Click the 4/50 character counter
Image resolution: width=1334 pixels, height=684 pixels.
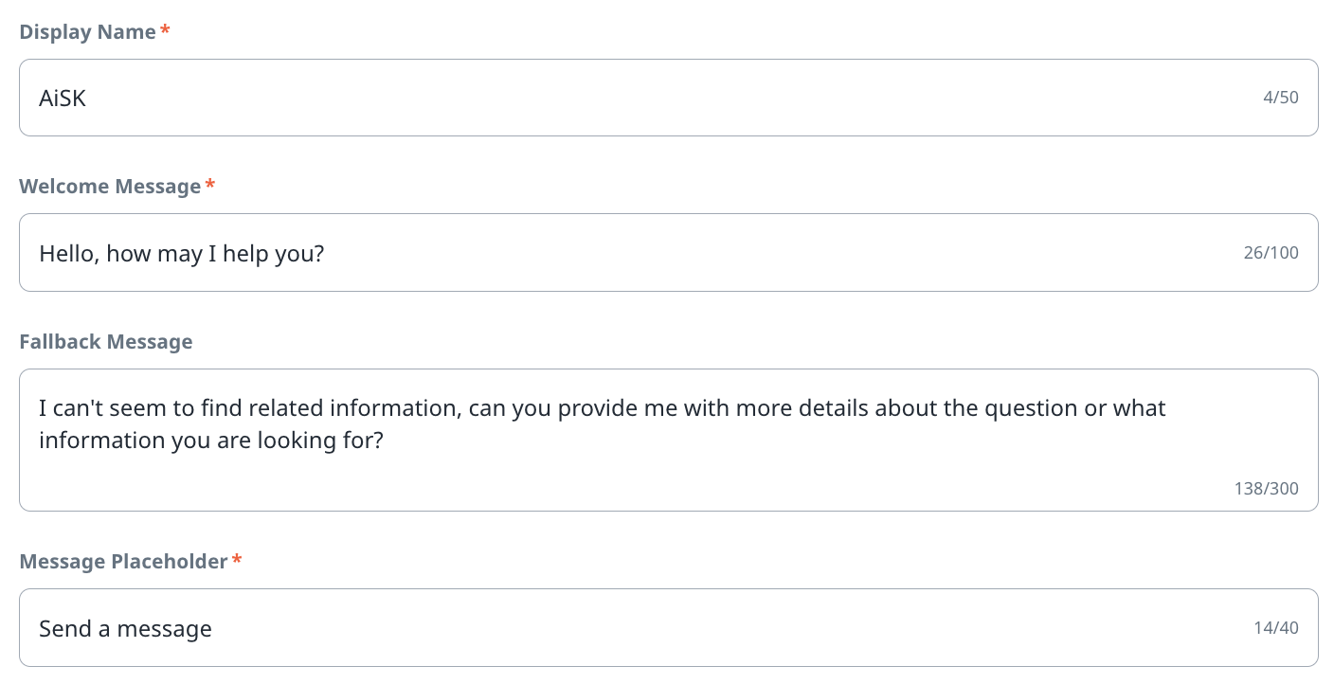(x=1281, y=98)
